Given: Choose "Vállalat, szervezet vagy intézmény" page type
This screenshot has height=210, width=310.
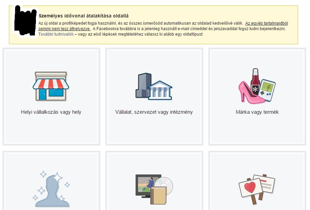Looking at the screenshot, I should point(154,112).
